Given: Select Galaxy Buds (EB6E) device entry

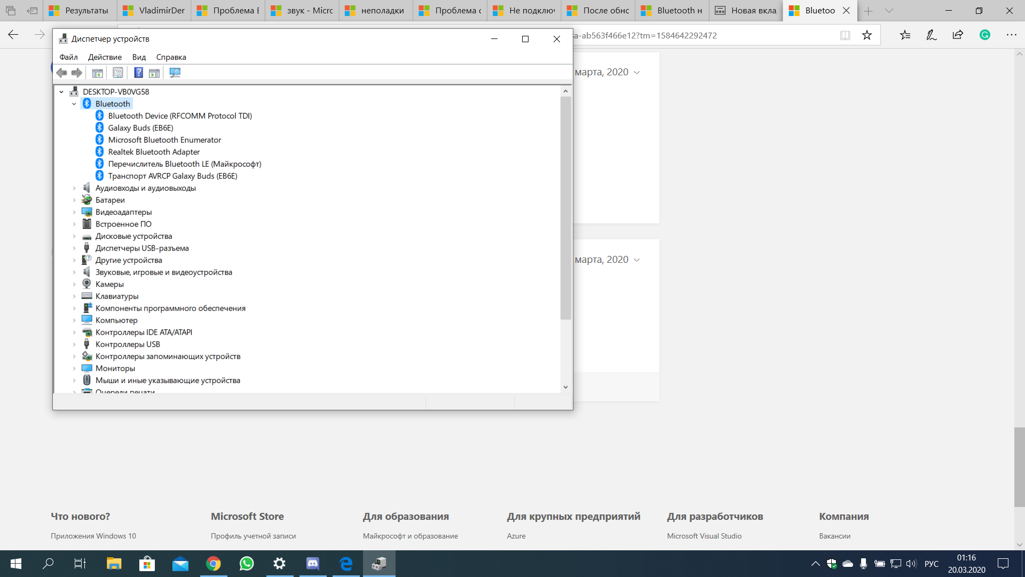Looking at the screenshot, I should tap(140, 128).
